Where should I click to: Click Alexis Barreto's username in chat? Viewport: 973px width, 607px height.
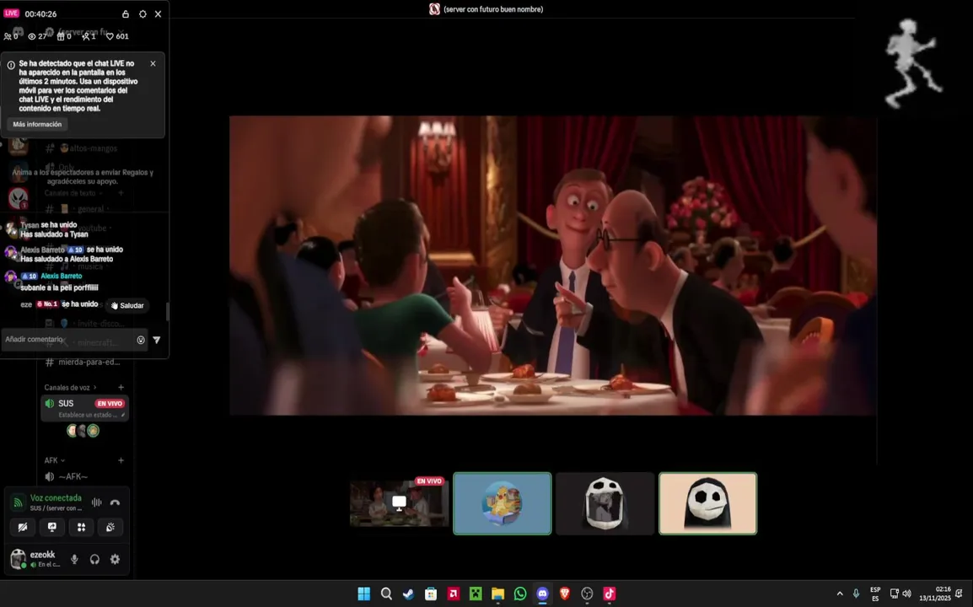pyautogui.click(x=61, y=276)
